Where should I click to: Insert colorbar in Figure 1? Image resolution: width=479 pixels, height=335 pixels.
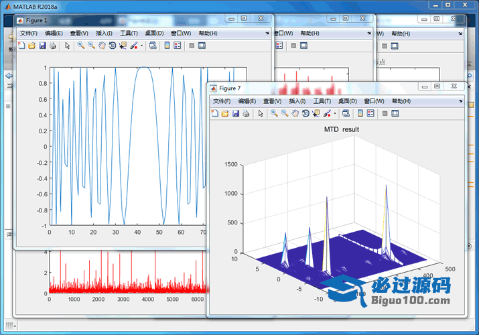[167, 46]
